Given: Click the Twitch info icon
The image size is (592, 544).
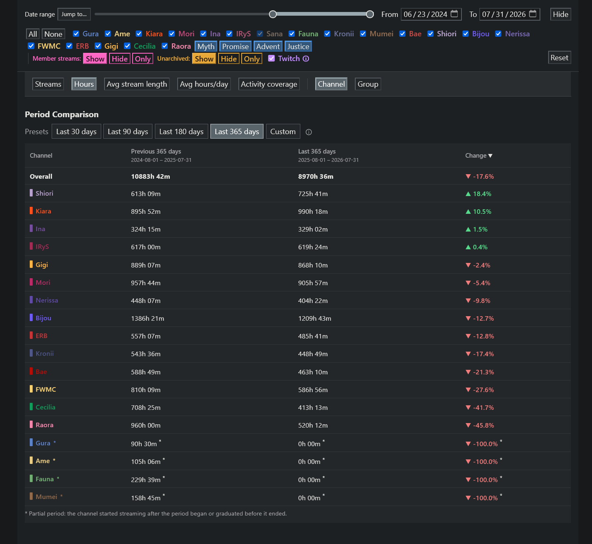Looking at the screenshot, I should [306, 59].
